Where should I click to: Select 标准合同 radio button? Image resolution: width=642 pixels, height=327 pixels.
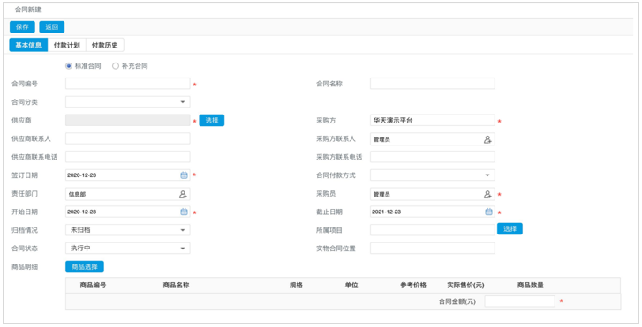pos(69,66)
